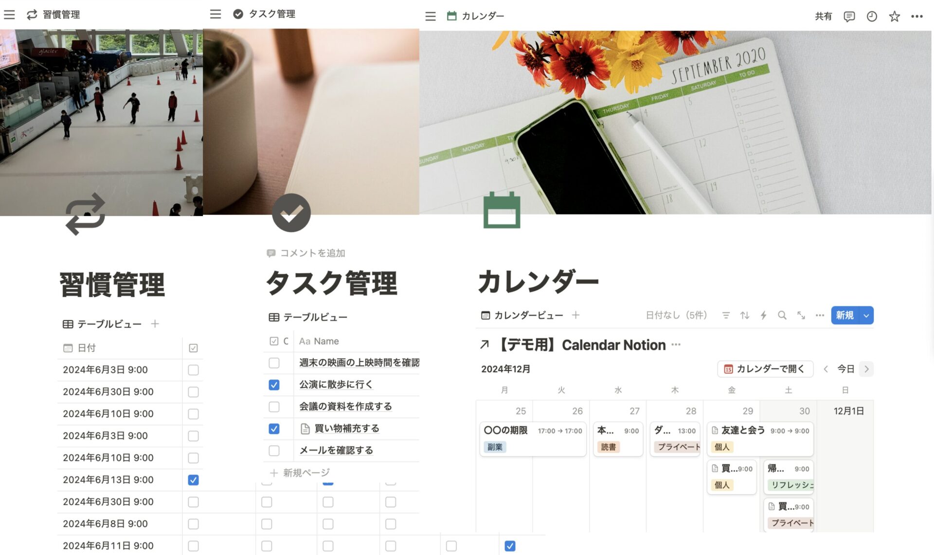Open the search icon in the calendar toolbar
This screenshot has height=555, width=934.
[x=782, y=315]
